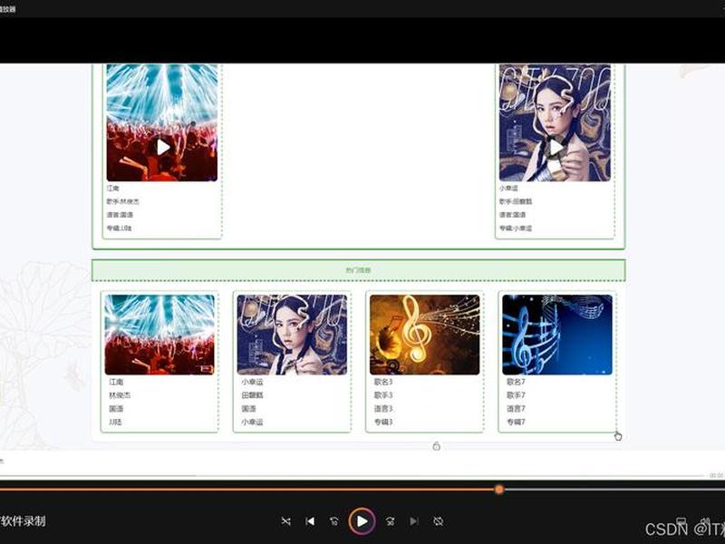Select the golden treble clef thumbnail for 歌名3
The width and height of the screenshot is (725, 544).
point(424,335)
